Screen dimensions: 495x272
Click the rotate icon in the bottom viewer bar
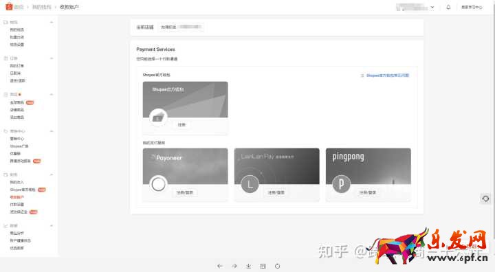click(x=277, y=266)
